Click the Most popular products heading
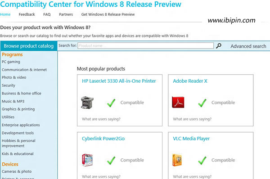 (101, 69)
